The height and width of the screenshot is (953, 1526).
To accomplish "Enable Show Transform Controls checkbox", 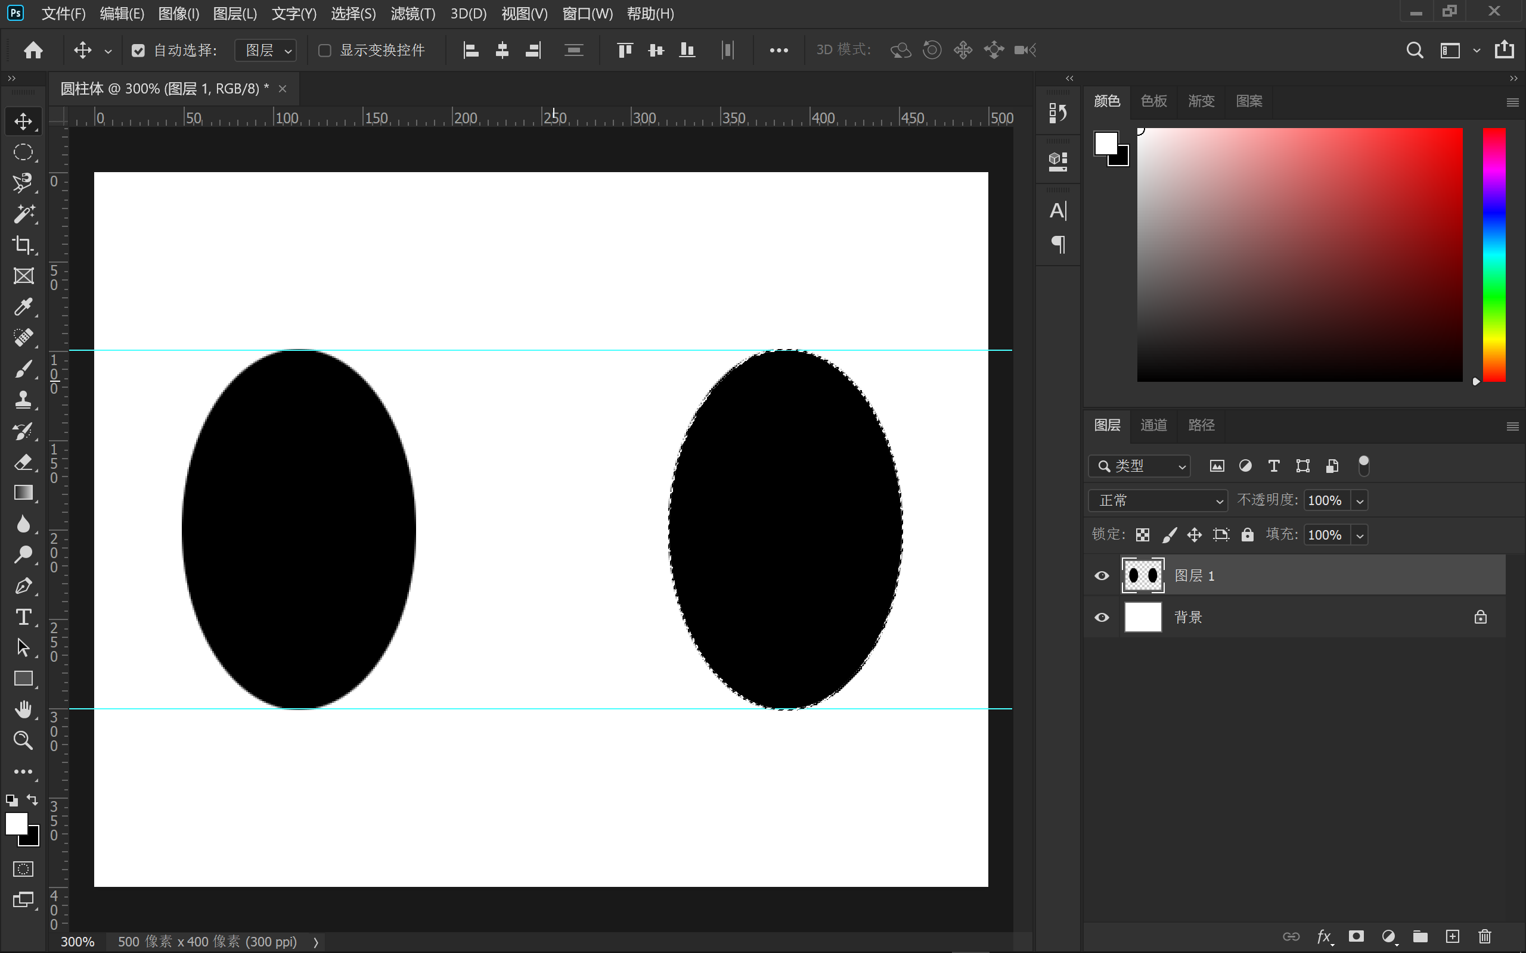I will (325, 51).
